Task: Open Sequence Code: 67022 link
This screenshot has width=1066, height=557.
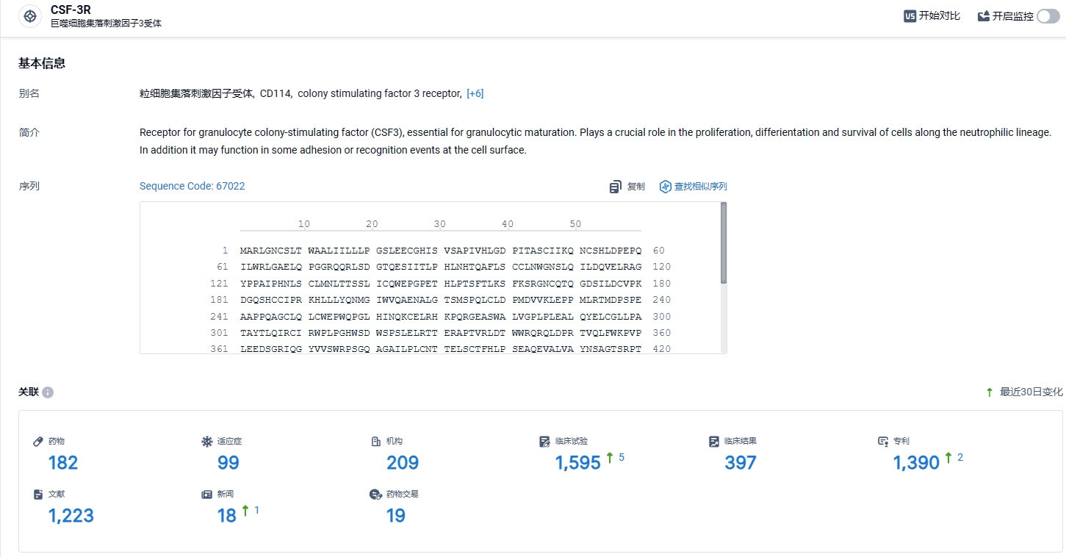Action: tap(192, 186)
